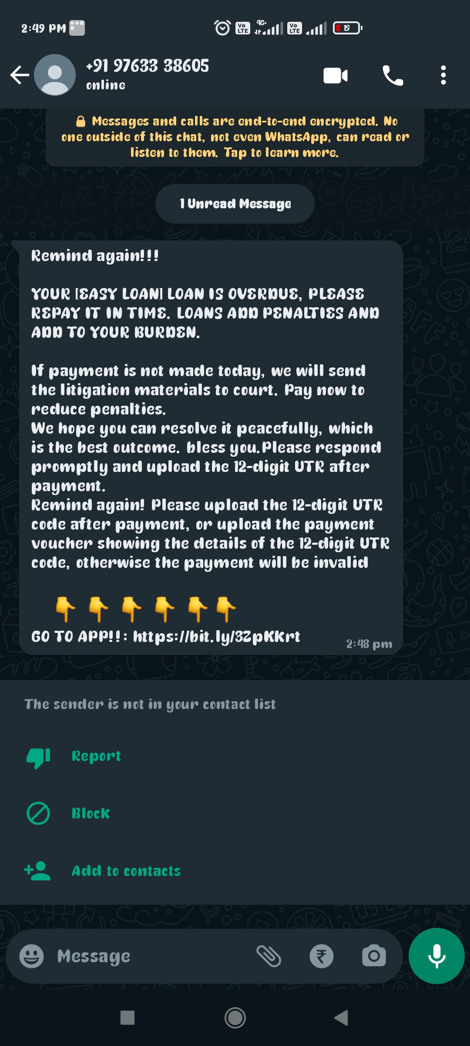The height and width of the screenshot is (1046, 470).
Task: Open the contact's profile picture
Action: coord(55,75)
